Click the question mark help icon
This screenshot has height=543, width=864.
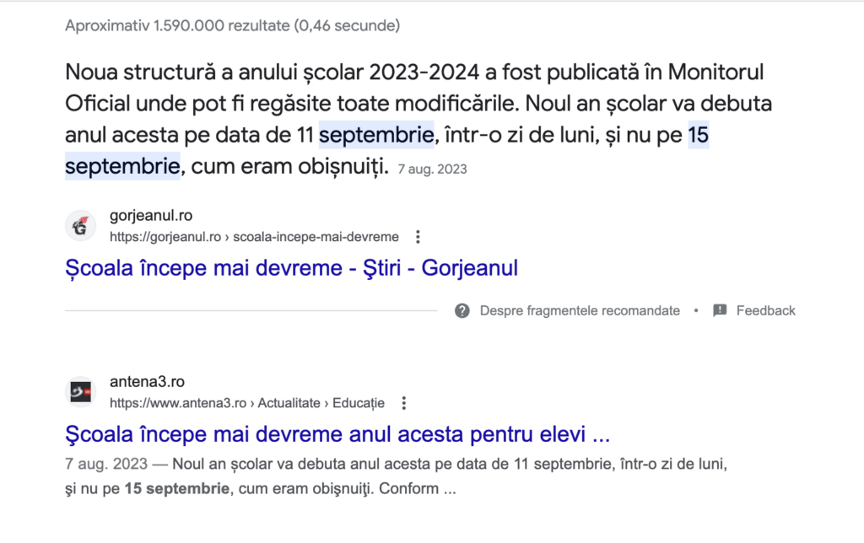462,310
